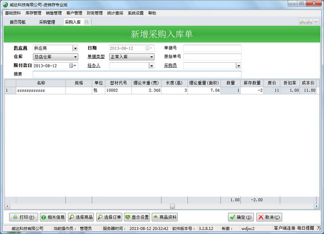Select the ssssssssssss name cell
This screenshot has height=234, width=324.
pyautogui.click(x=41, y=91)
